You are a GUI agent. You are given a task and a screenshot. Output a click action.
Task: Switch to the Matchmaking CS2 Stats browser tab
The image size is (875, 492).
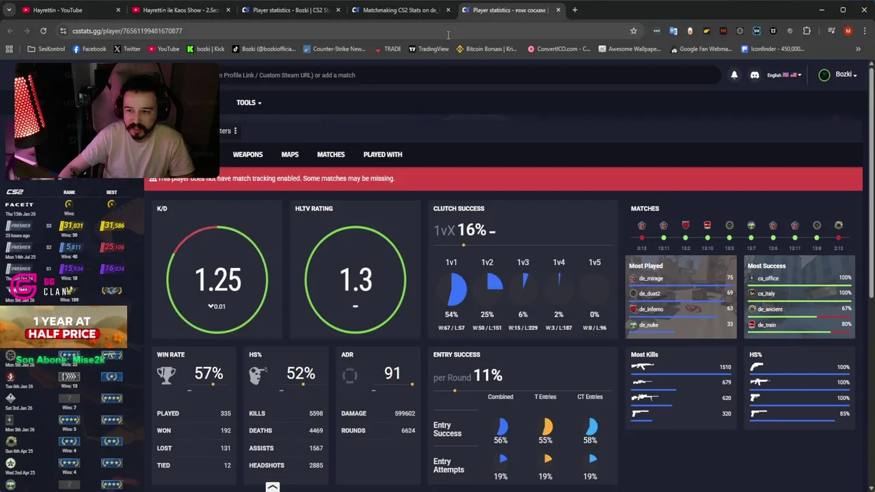point(400,10)
